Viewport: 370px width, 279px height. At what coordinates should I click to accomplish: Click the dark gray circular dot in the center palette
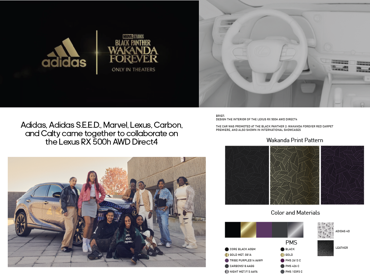tap(283, 266)
